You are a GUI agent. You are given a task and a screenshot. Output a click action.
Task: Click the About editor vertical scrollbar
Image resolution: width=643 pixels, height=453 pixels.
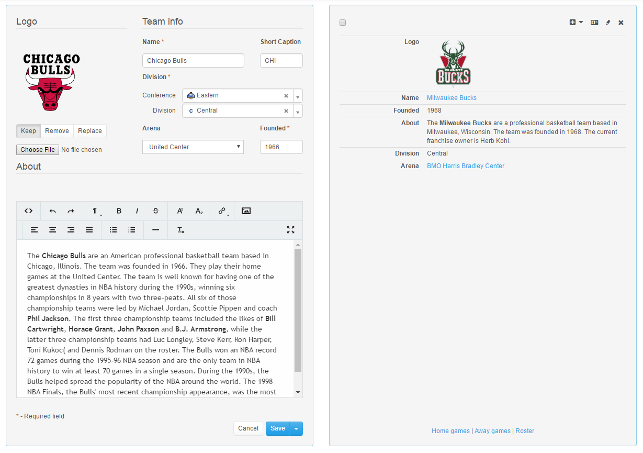(298, 309)
